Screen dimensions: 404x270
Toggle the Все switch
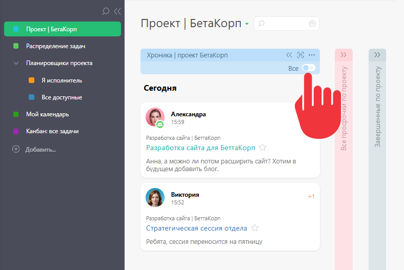pyautogui.click(x=309, y=68)
